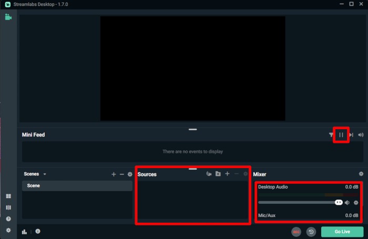The height and width of the screenshot is (239, 368).
Task: Pause the Mini Feed alert queue
Action: click(341, 135)
